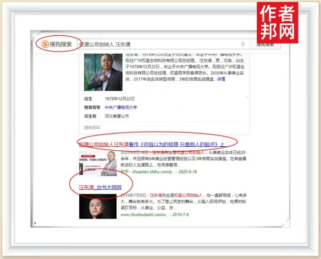Click the www.chushudashi.com result URL
The height and width of the screenshot is (259, 321).
(x=141, y=215)
